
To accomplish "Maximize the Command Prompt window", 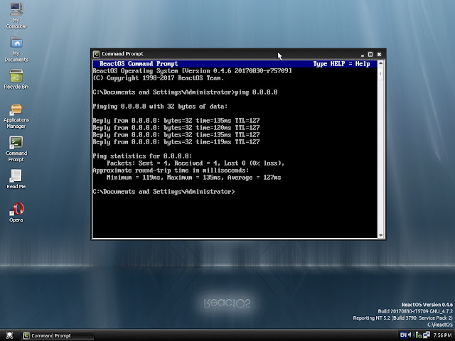I will click(x=370, y=54).
